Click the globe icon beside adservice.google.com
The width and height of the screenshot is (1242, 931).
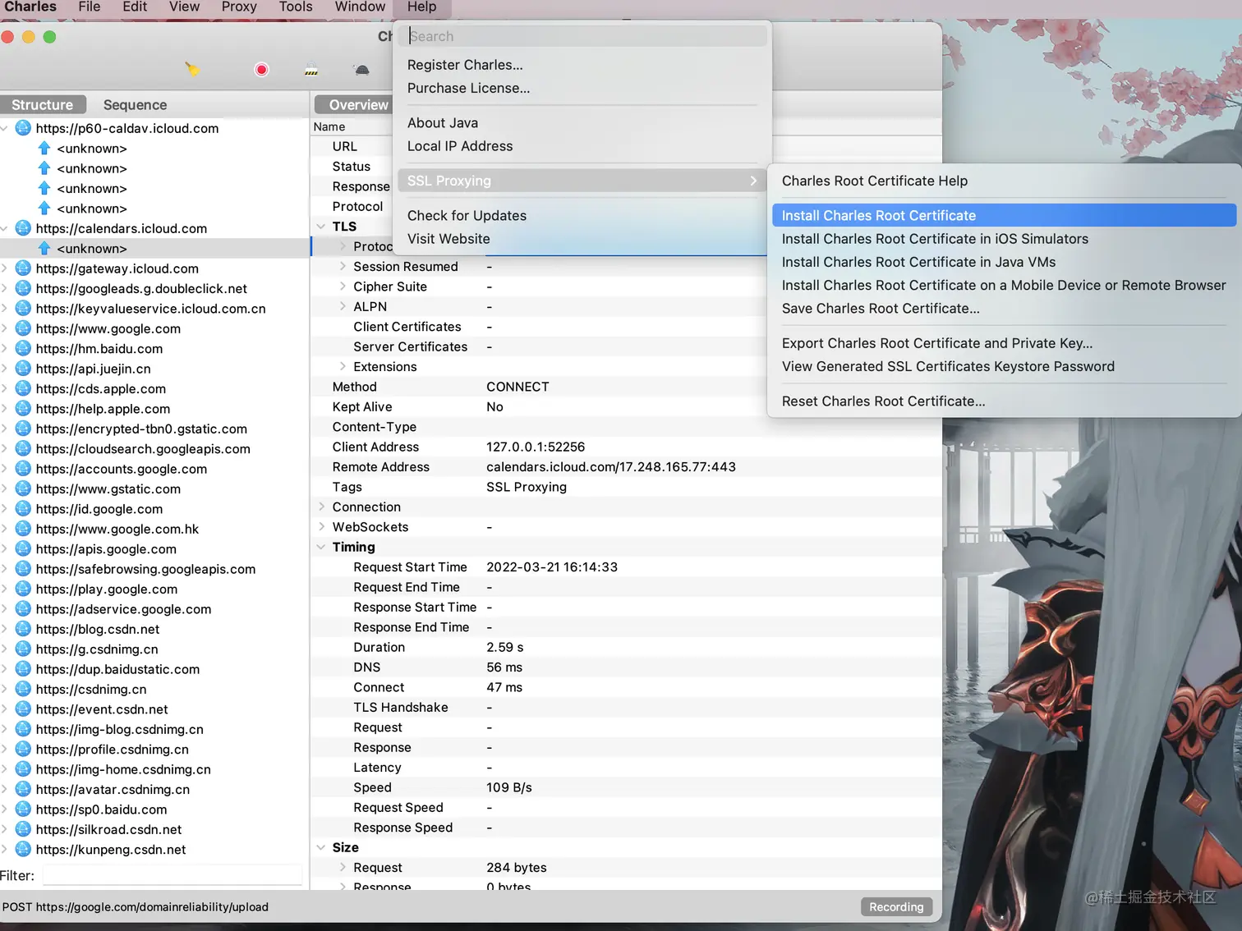click(x=23, y=609)
